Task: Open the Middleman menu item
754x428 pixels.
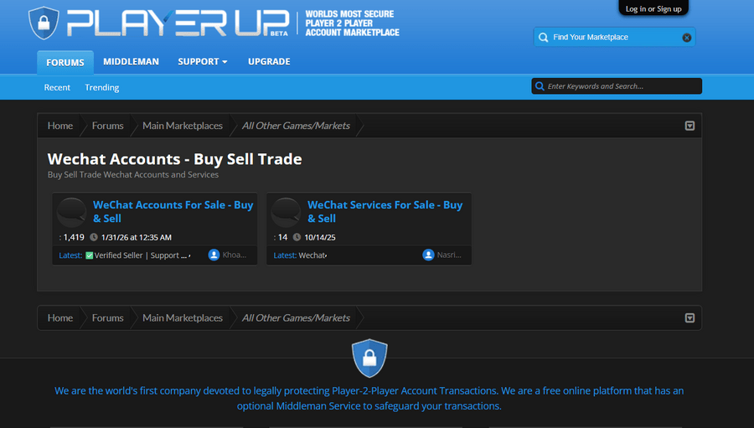Action: (x=131, y=61)
